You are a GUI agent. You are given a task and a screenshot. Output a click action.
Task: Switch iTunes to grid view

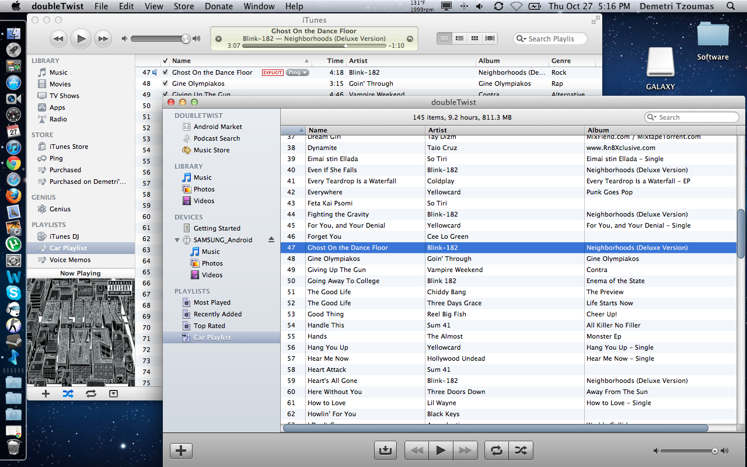click(x=475, y=39)
